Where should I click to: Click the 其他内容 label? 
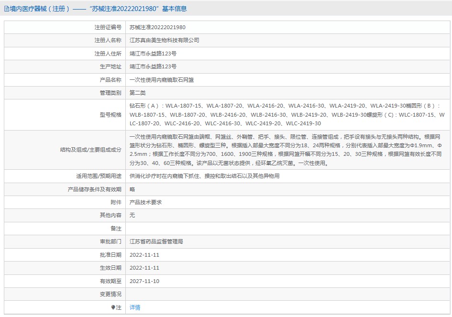coord(110,215)
